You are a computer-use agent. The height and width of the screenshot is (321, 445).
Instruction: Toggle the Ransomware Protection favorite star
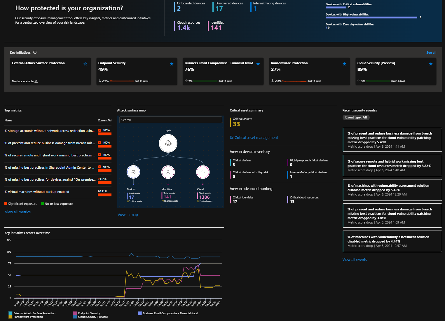344,64
